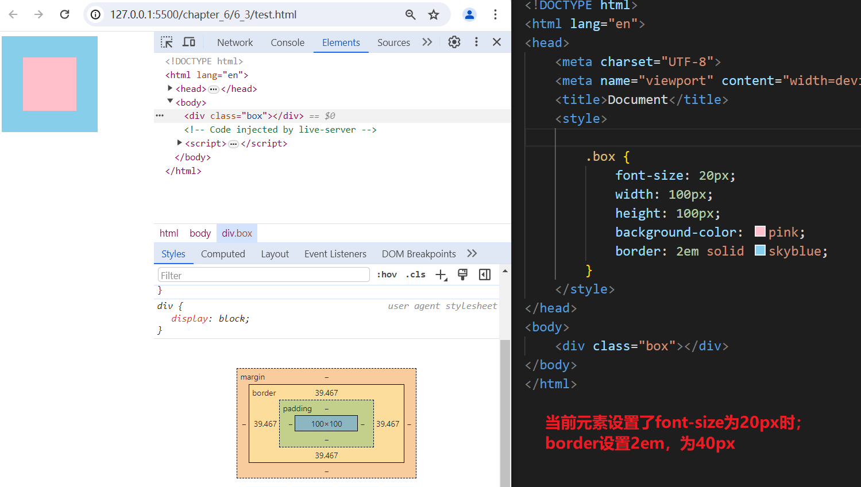Select the html lang DOM node

(207, 75)
